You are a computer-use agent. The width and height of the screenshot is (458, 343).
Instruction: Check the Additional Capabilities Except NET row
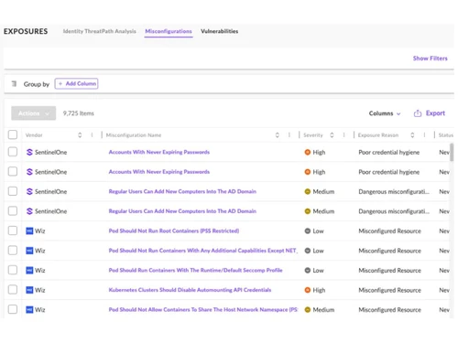point(13,251)
